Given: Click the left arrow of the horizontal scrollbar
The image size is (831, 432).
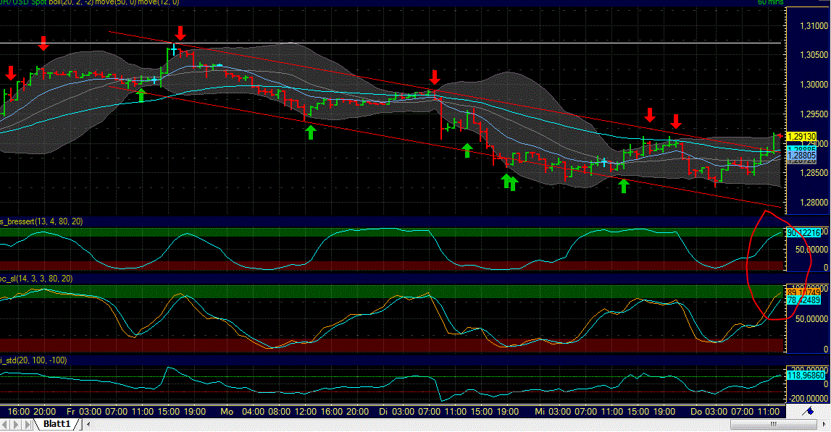Looking at the screenshot, I should pos(88,423).
